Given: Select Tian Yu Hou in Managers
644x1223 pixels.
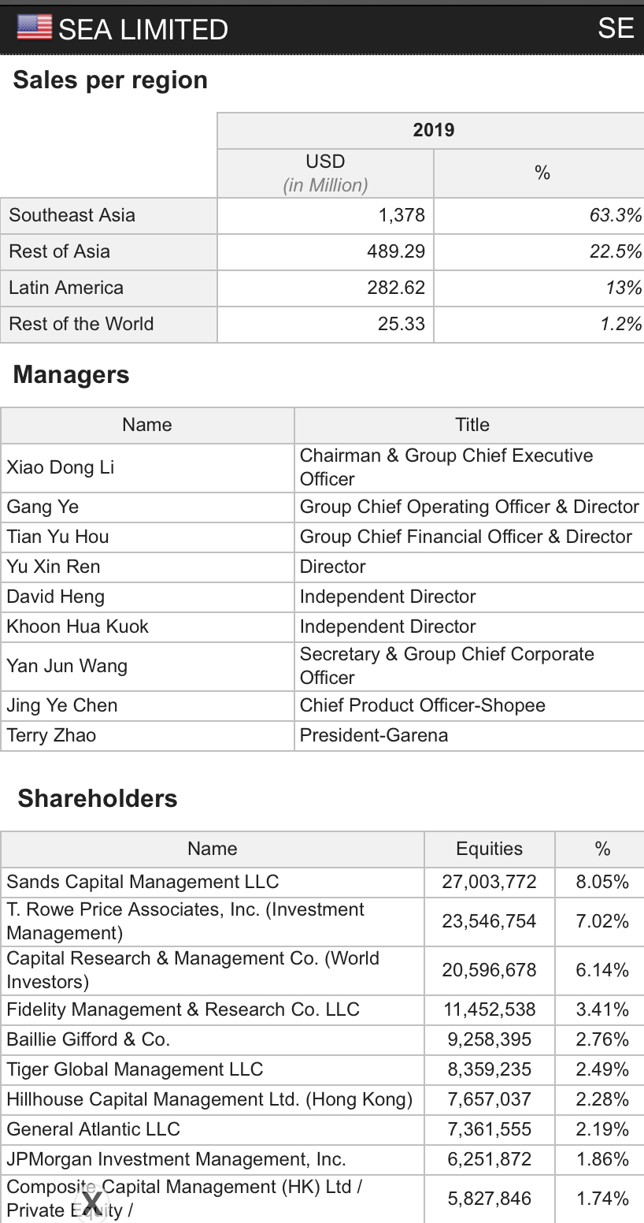Looking at the screenshot, I should tap(57, 537).
